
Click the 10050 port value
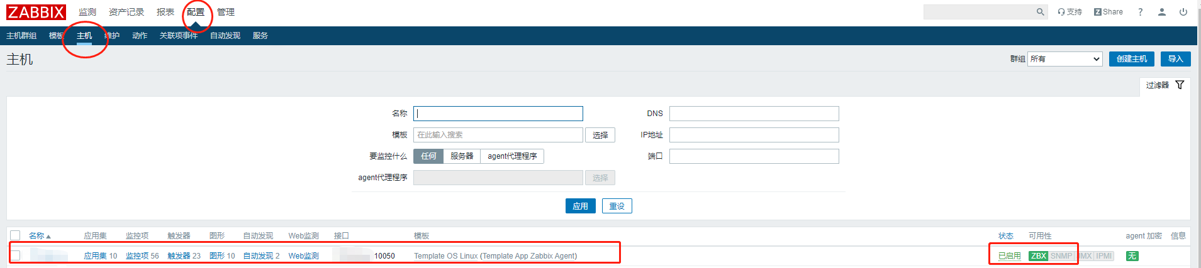click(x=384, y=256)
